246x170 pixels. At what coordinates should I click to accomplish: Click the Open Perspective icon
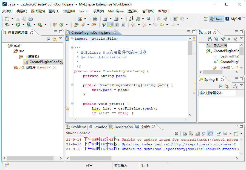(206, 19)
